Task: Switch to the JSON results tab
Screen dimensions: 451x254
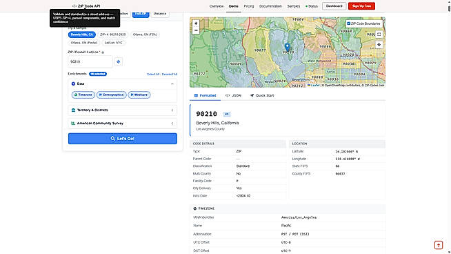Action: point(233,96)
